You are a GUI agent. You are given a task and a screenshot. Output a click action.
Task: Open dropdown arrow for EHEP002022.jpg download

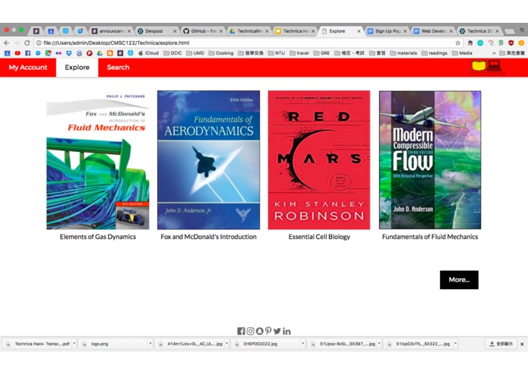tap(302, 343)
